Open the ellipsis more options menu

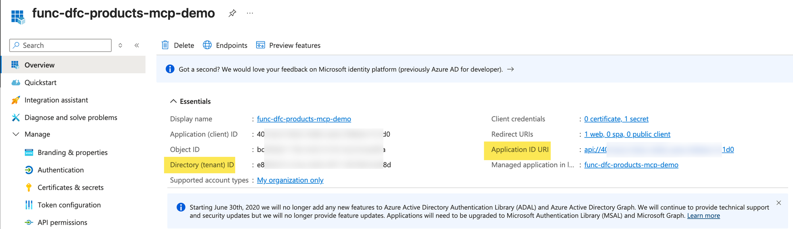250,13
